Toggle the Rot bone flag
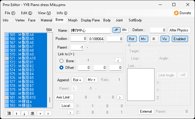Viewport: 195px width, 119px height. pyautogui.click(x=132, y=39)
